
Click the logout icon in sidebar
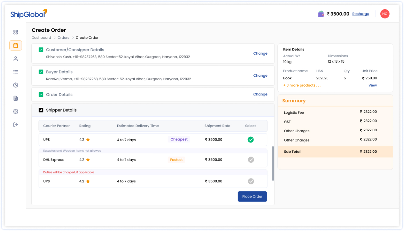coord(16,125)
